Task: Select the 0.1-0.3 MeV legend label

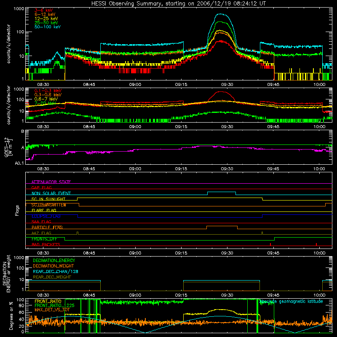Action: 48,91
